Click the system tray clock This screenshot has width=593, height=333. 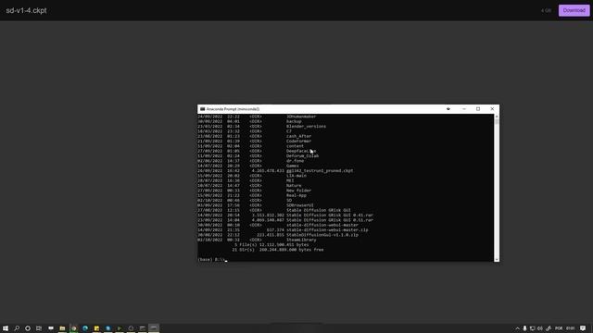[571, 328]
